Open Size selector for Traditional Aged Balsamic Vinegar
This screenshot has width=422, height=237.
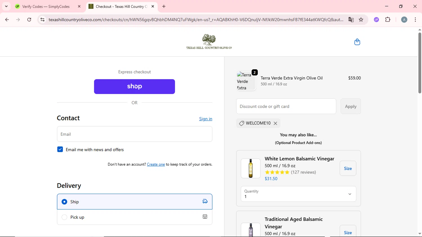tap(348, 232)
